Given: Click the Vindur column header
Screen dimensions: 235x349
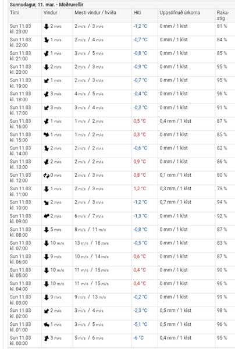Looking at the screenshot, I should tap(50, 12).
